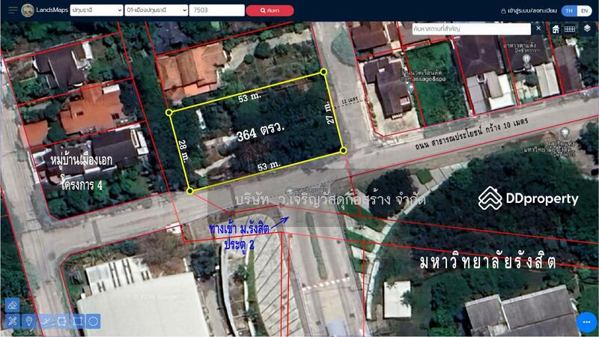599x337 pixels.
Task: Open the map layers panel icon
Action: click(x=586, y=28)
